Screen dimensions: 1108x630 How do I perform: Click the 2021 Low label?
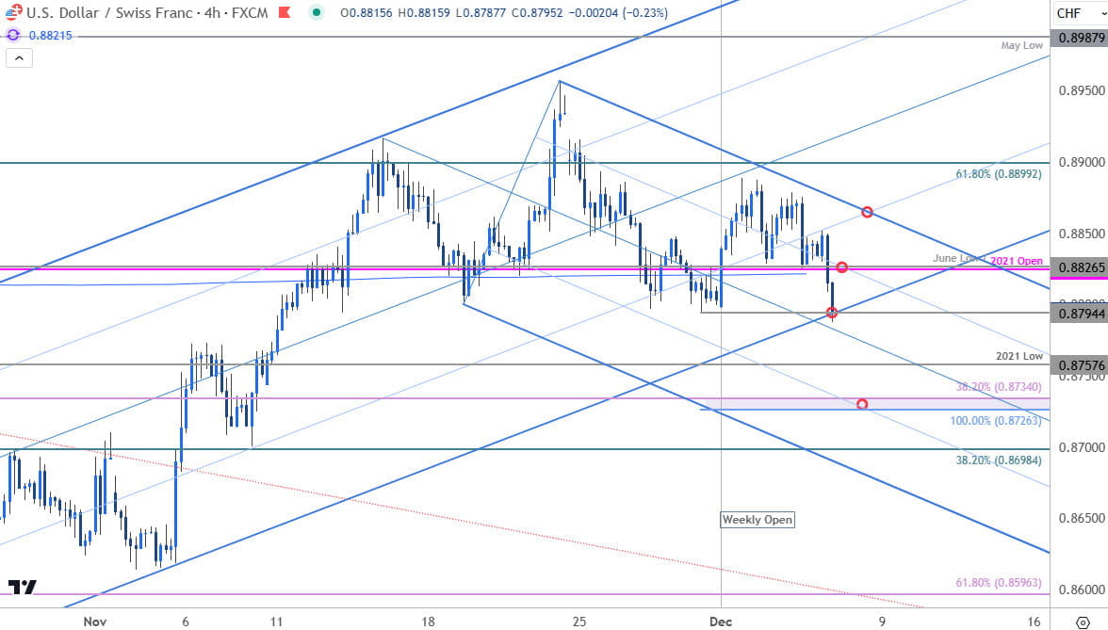point(1019,356)
